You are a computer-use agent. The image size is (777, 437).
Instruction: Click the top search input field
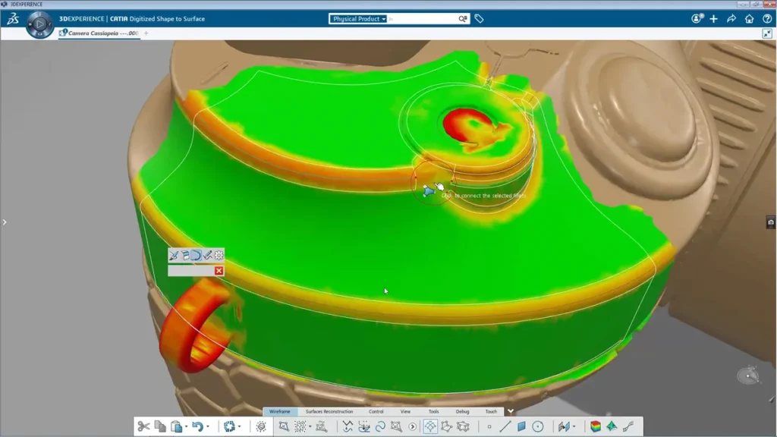coord(423,19)
